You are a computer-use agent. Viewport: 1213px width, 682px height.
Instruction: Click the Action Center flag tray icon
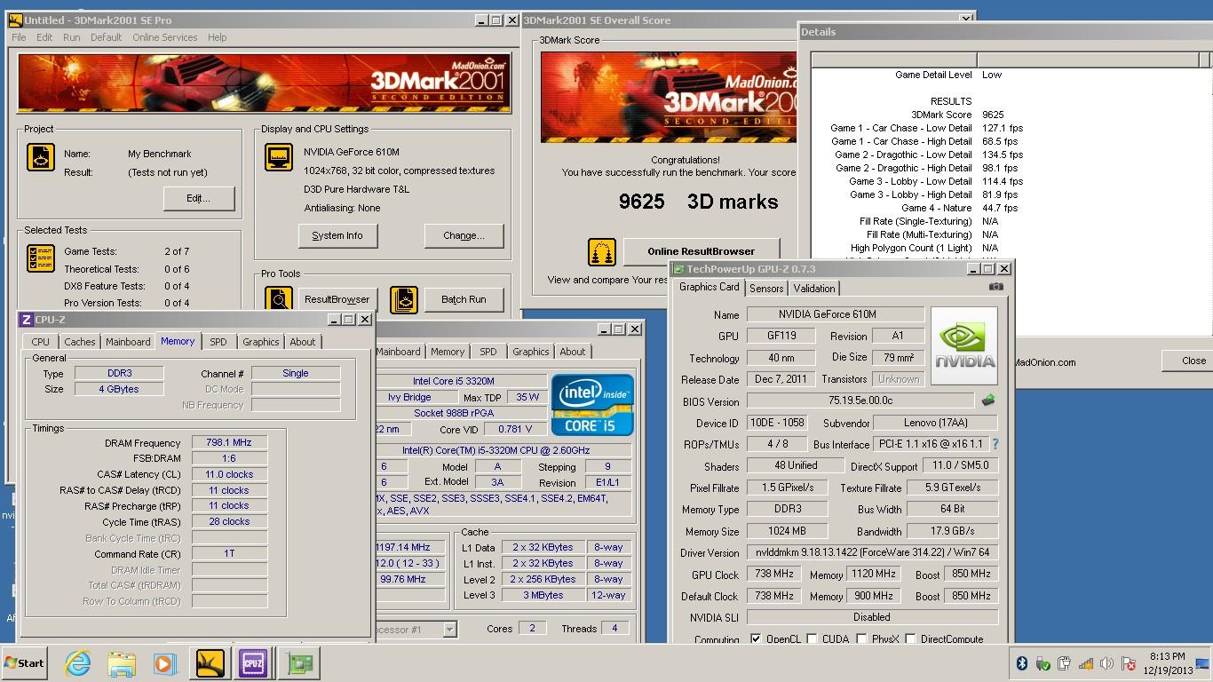click(1129, 663)
